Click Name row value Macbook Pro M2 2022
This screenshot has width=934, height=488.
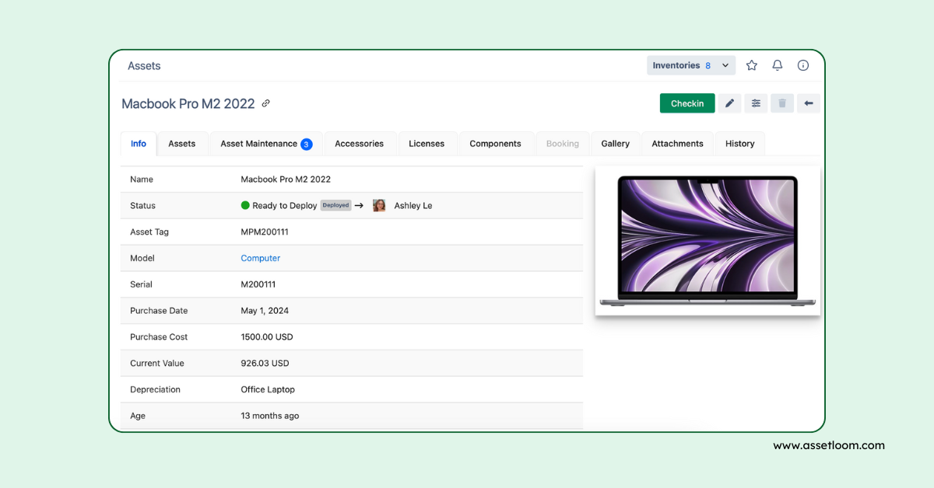coord(286,180)
